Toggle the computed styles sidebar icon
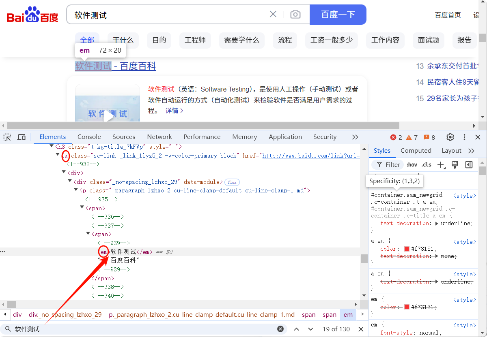The width and height of the screenshot is (487, 337). [x=469, y=164]
